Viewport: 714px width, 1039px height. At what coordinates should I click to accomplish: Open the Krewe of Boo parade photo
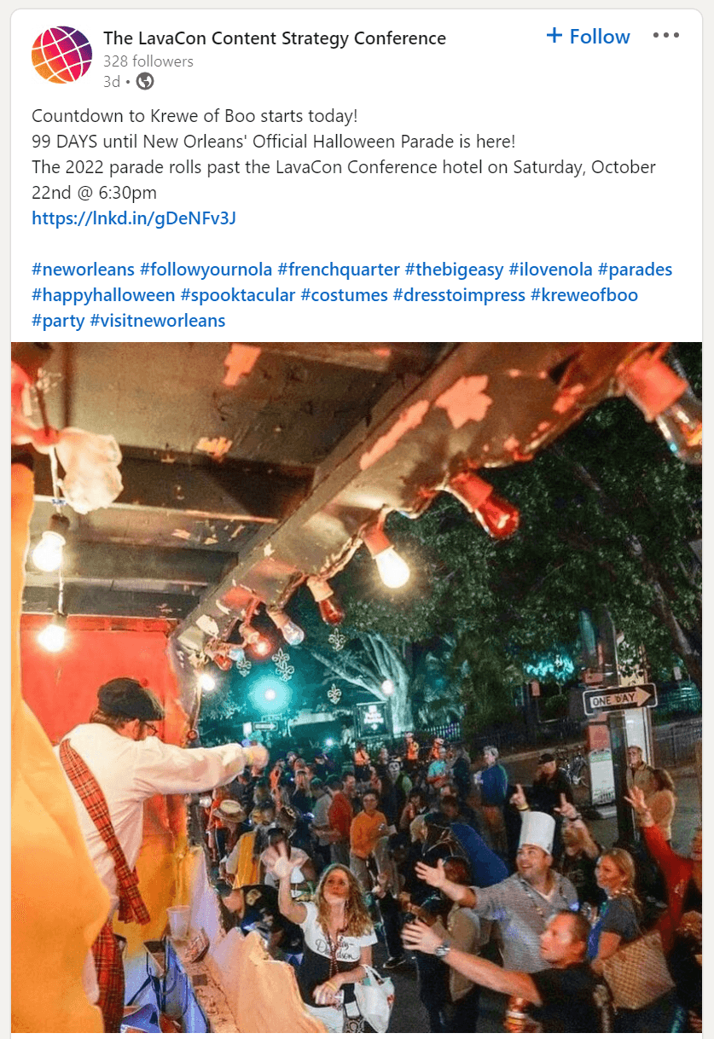pos(357,690)
